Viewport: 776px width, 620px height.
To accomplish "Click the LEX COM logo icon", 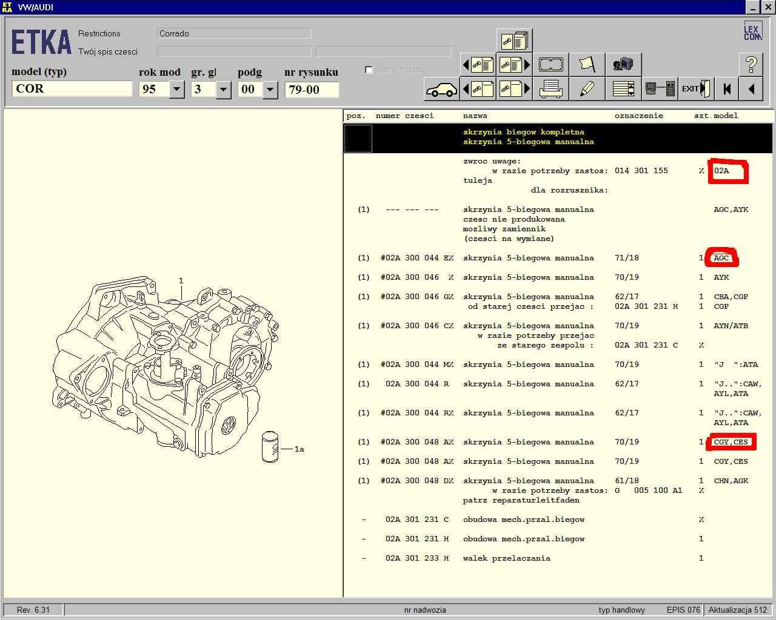I will coord(752,31).
